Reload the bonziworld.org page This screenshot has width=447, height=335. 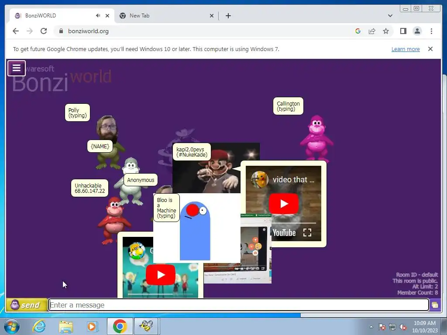coord(44,31)
